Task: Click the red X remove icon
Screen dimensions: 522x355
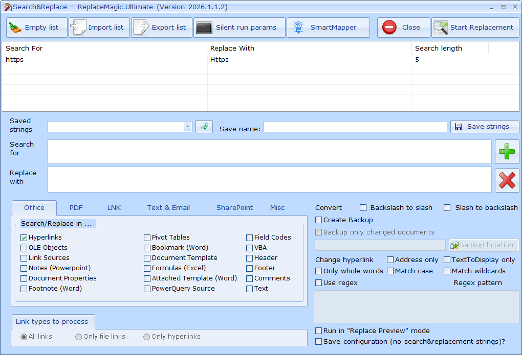Action: [507, 180]
